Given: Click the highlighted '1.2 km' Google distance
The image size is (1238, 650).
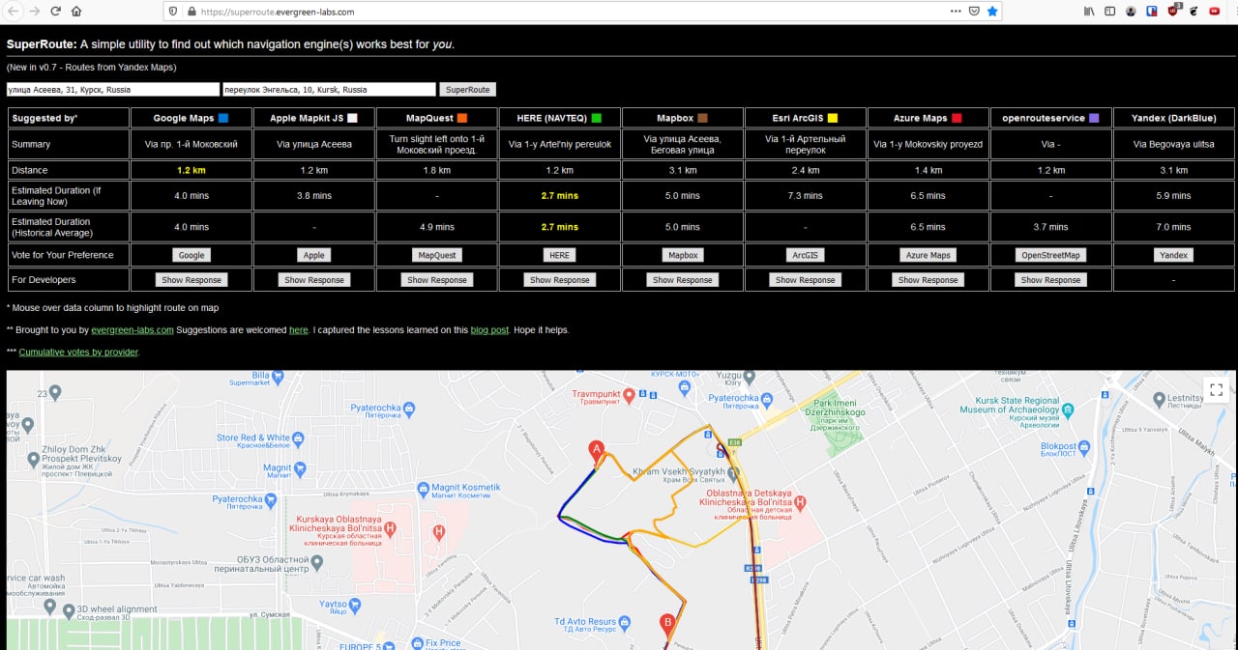Looking at the screenshot, I should point(192,170).
